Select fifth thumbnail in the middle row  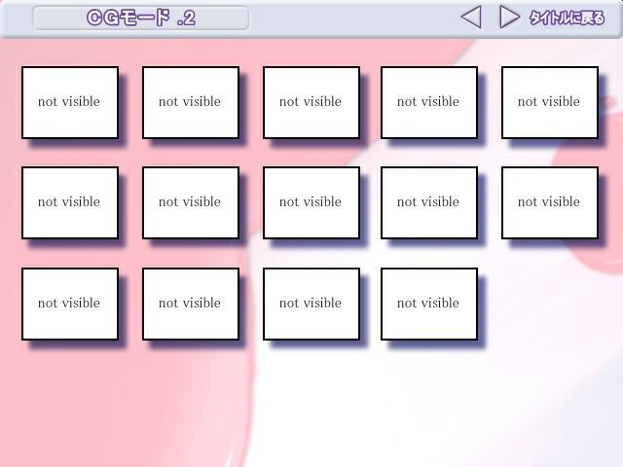(x=550, y=202)
